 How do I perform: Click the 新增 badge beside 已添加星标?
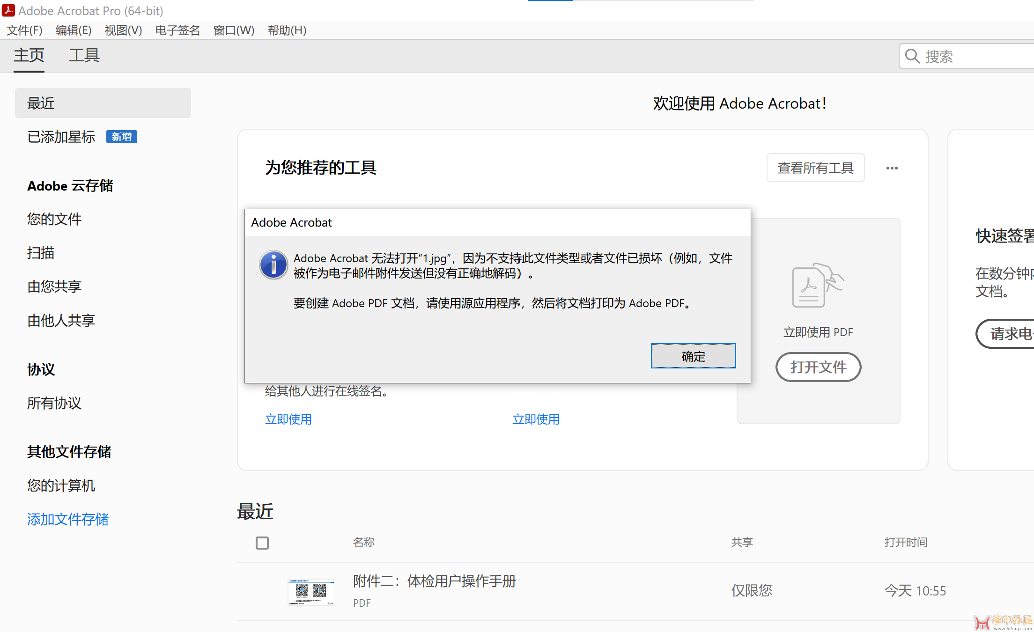click(121, 137)
